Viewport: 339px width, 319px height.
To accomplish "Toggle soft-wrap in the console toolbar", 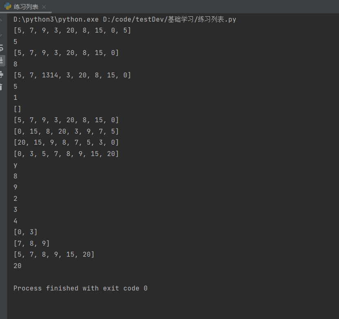I will click(2, 48).
